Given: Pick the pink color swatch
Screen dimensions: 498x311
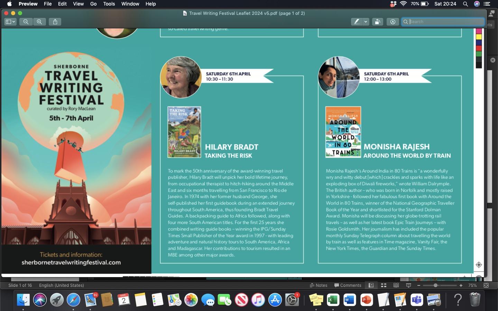Looking at the screenshot, I should 479,31.
